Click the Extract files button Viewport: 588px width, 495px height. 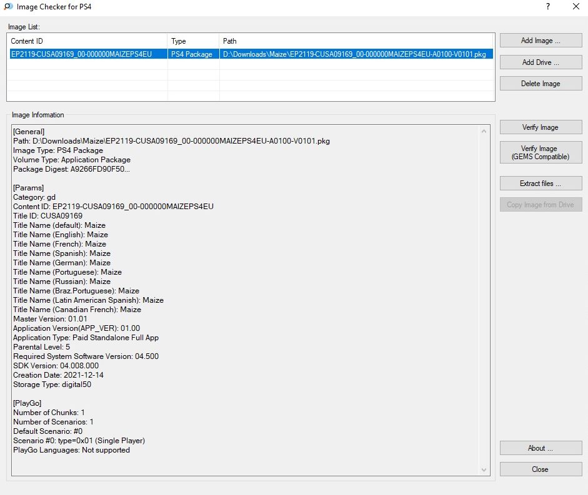541,184
